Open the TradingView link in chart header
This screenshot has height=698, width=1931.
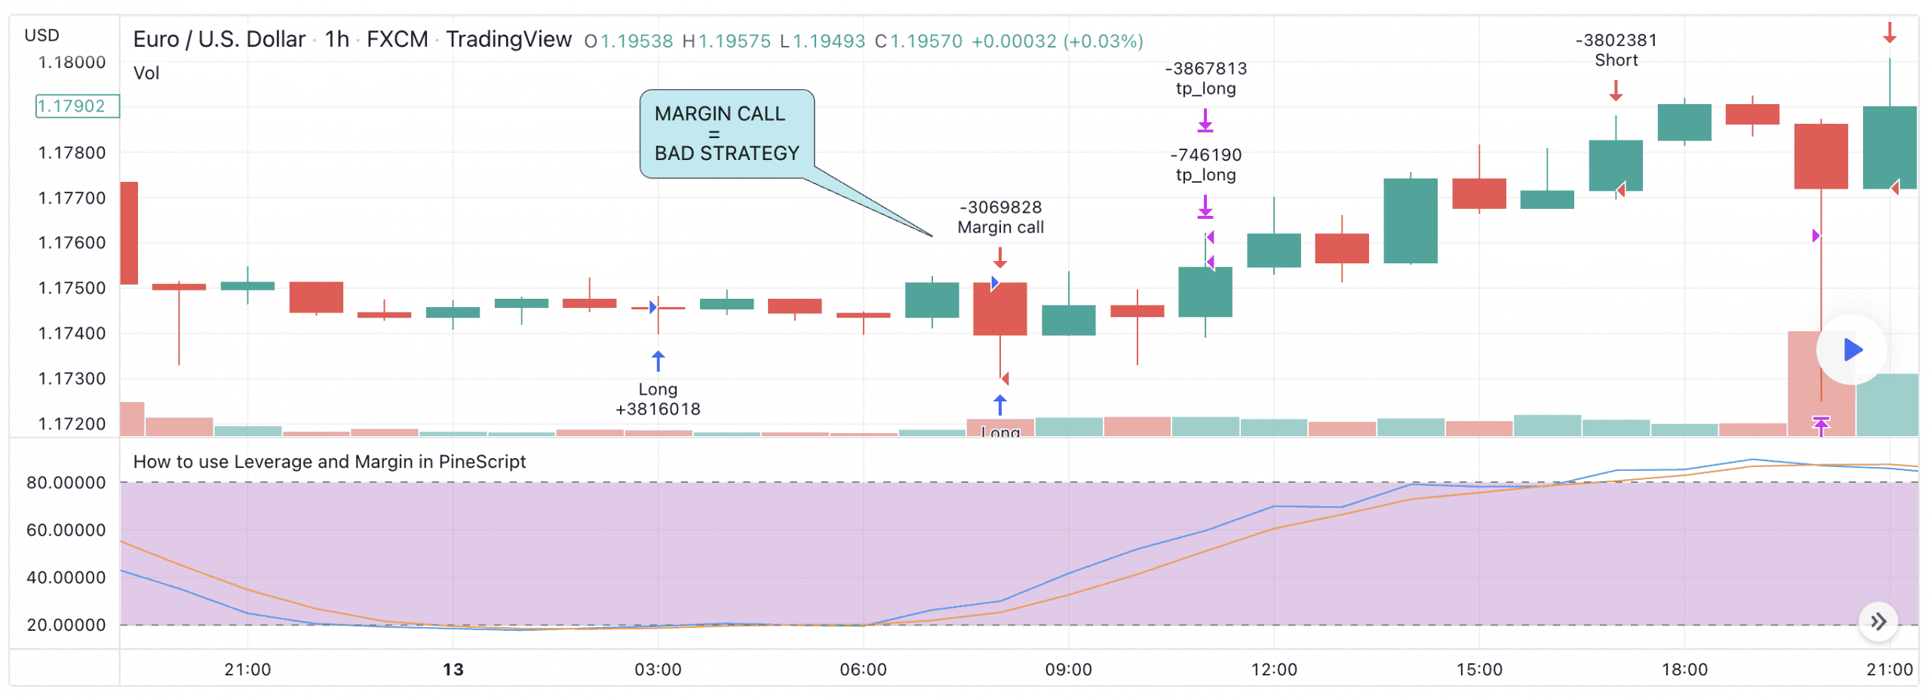(508, 39)
